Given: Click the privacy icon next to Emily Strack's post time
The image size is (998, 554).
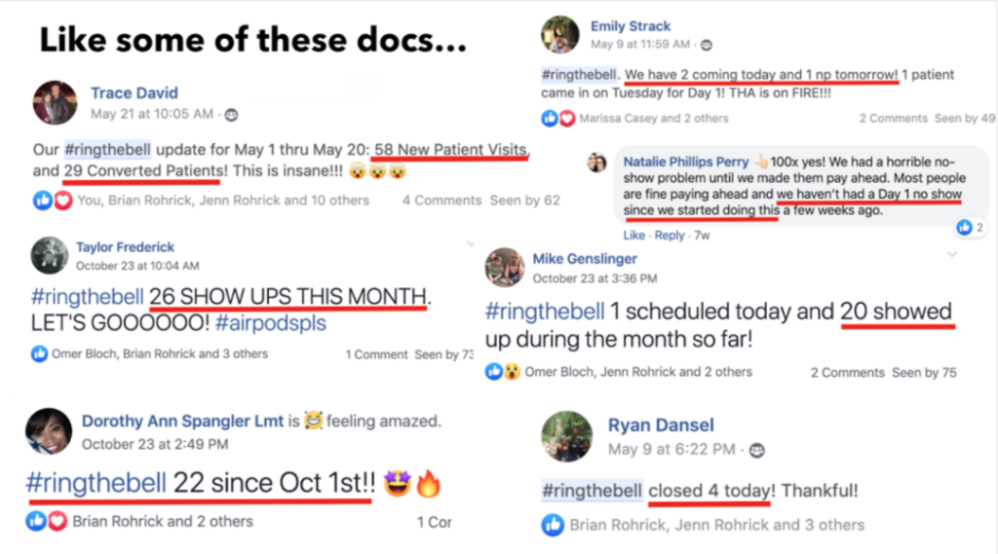Looking at the screenshot, I should [707, 45].
